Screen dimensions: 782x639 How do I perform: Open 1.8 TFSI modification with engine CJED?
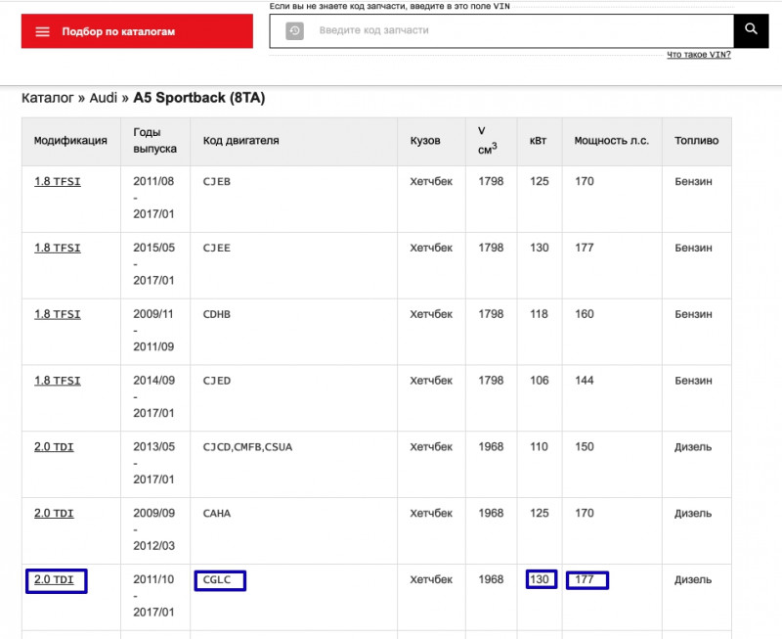point(58,381)
